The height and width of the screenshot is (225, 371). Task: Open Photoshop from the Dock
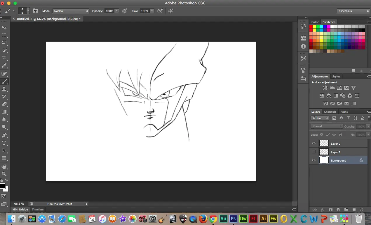233,219
